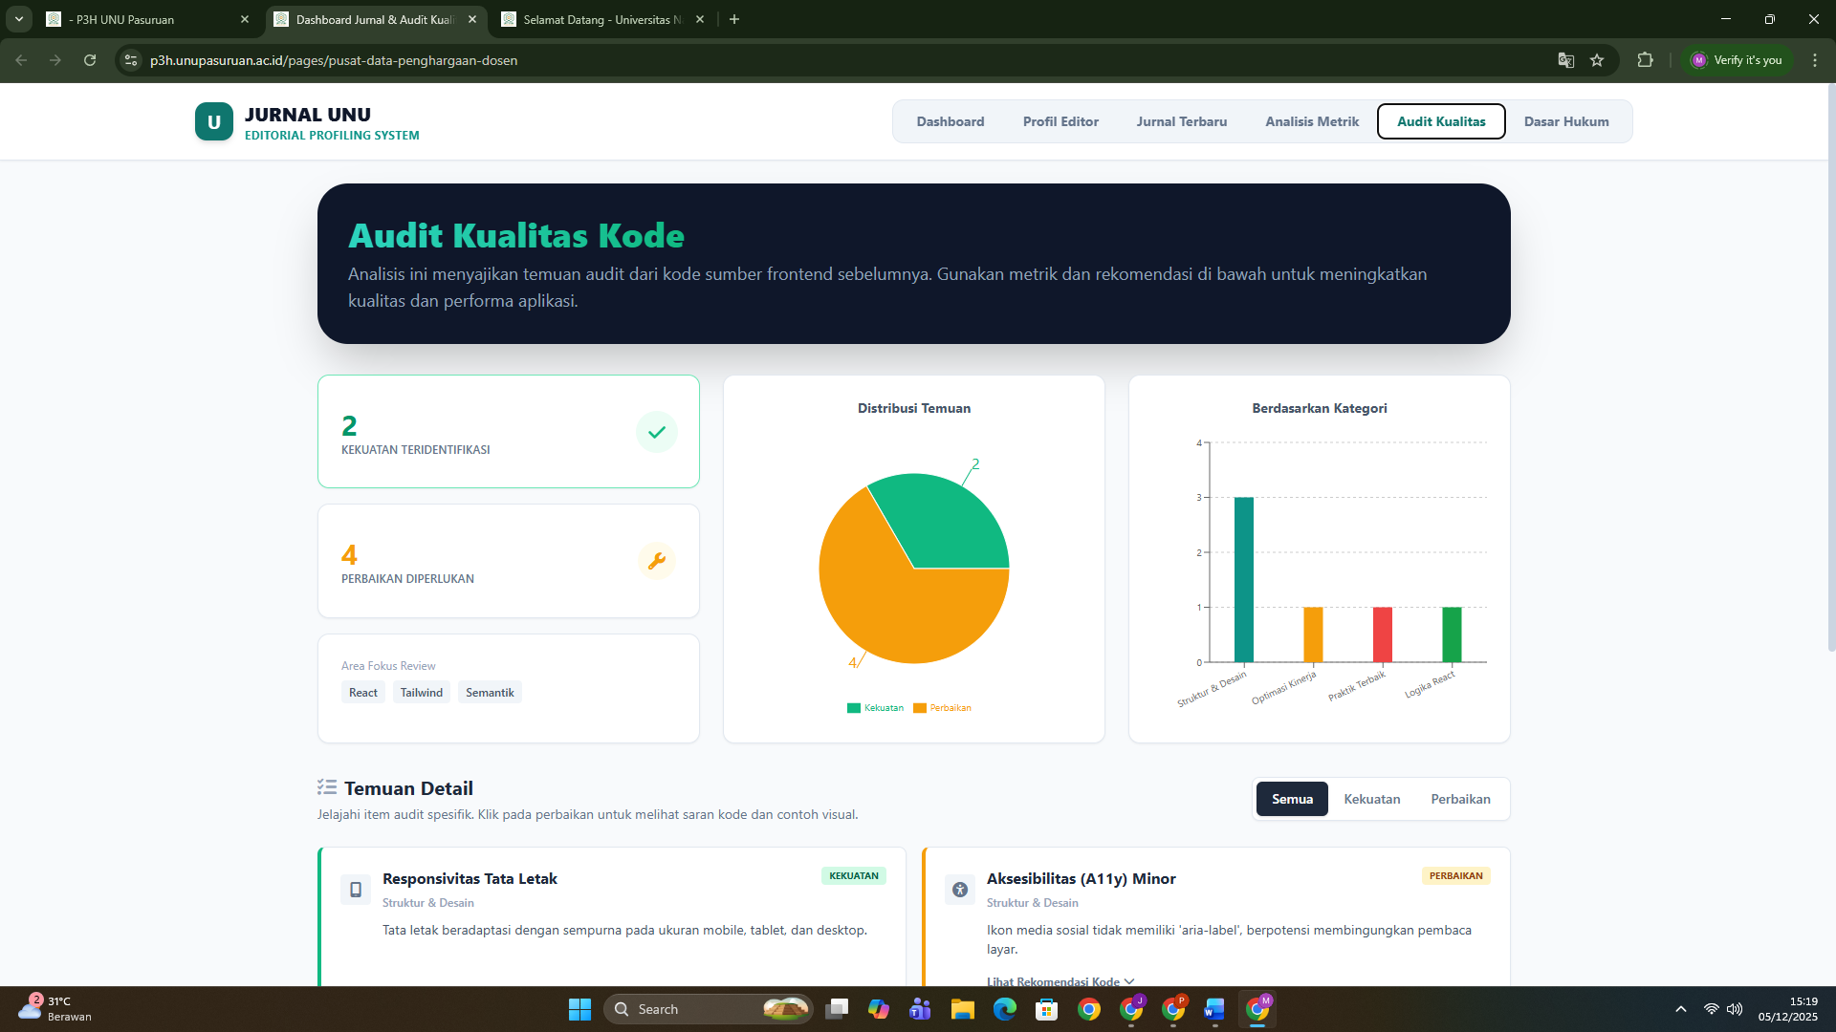Open the tab search dropdown arrow

click(19, 19)
